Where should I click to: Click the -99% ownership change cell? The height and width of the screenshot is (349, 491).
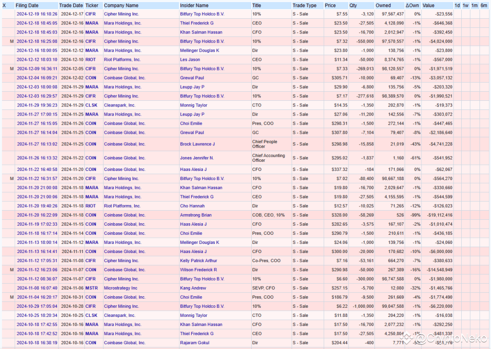coord(415,215)
